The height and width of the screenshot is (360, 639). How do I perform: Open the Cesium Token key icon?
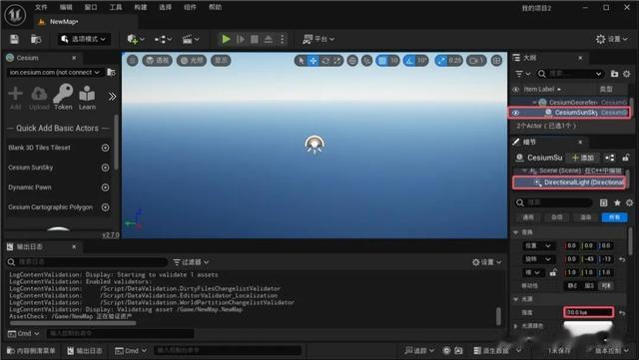[63, 98]
